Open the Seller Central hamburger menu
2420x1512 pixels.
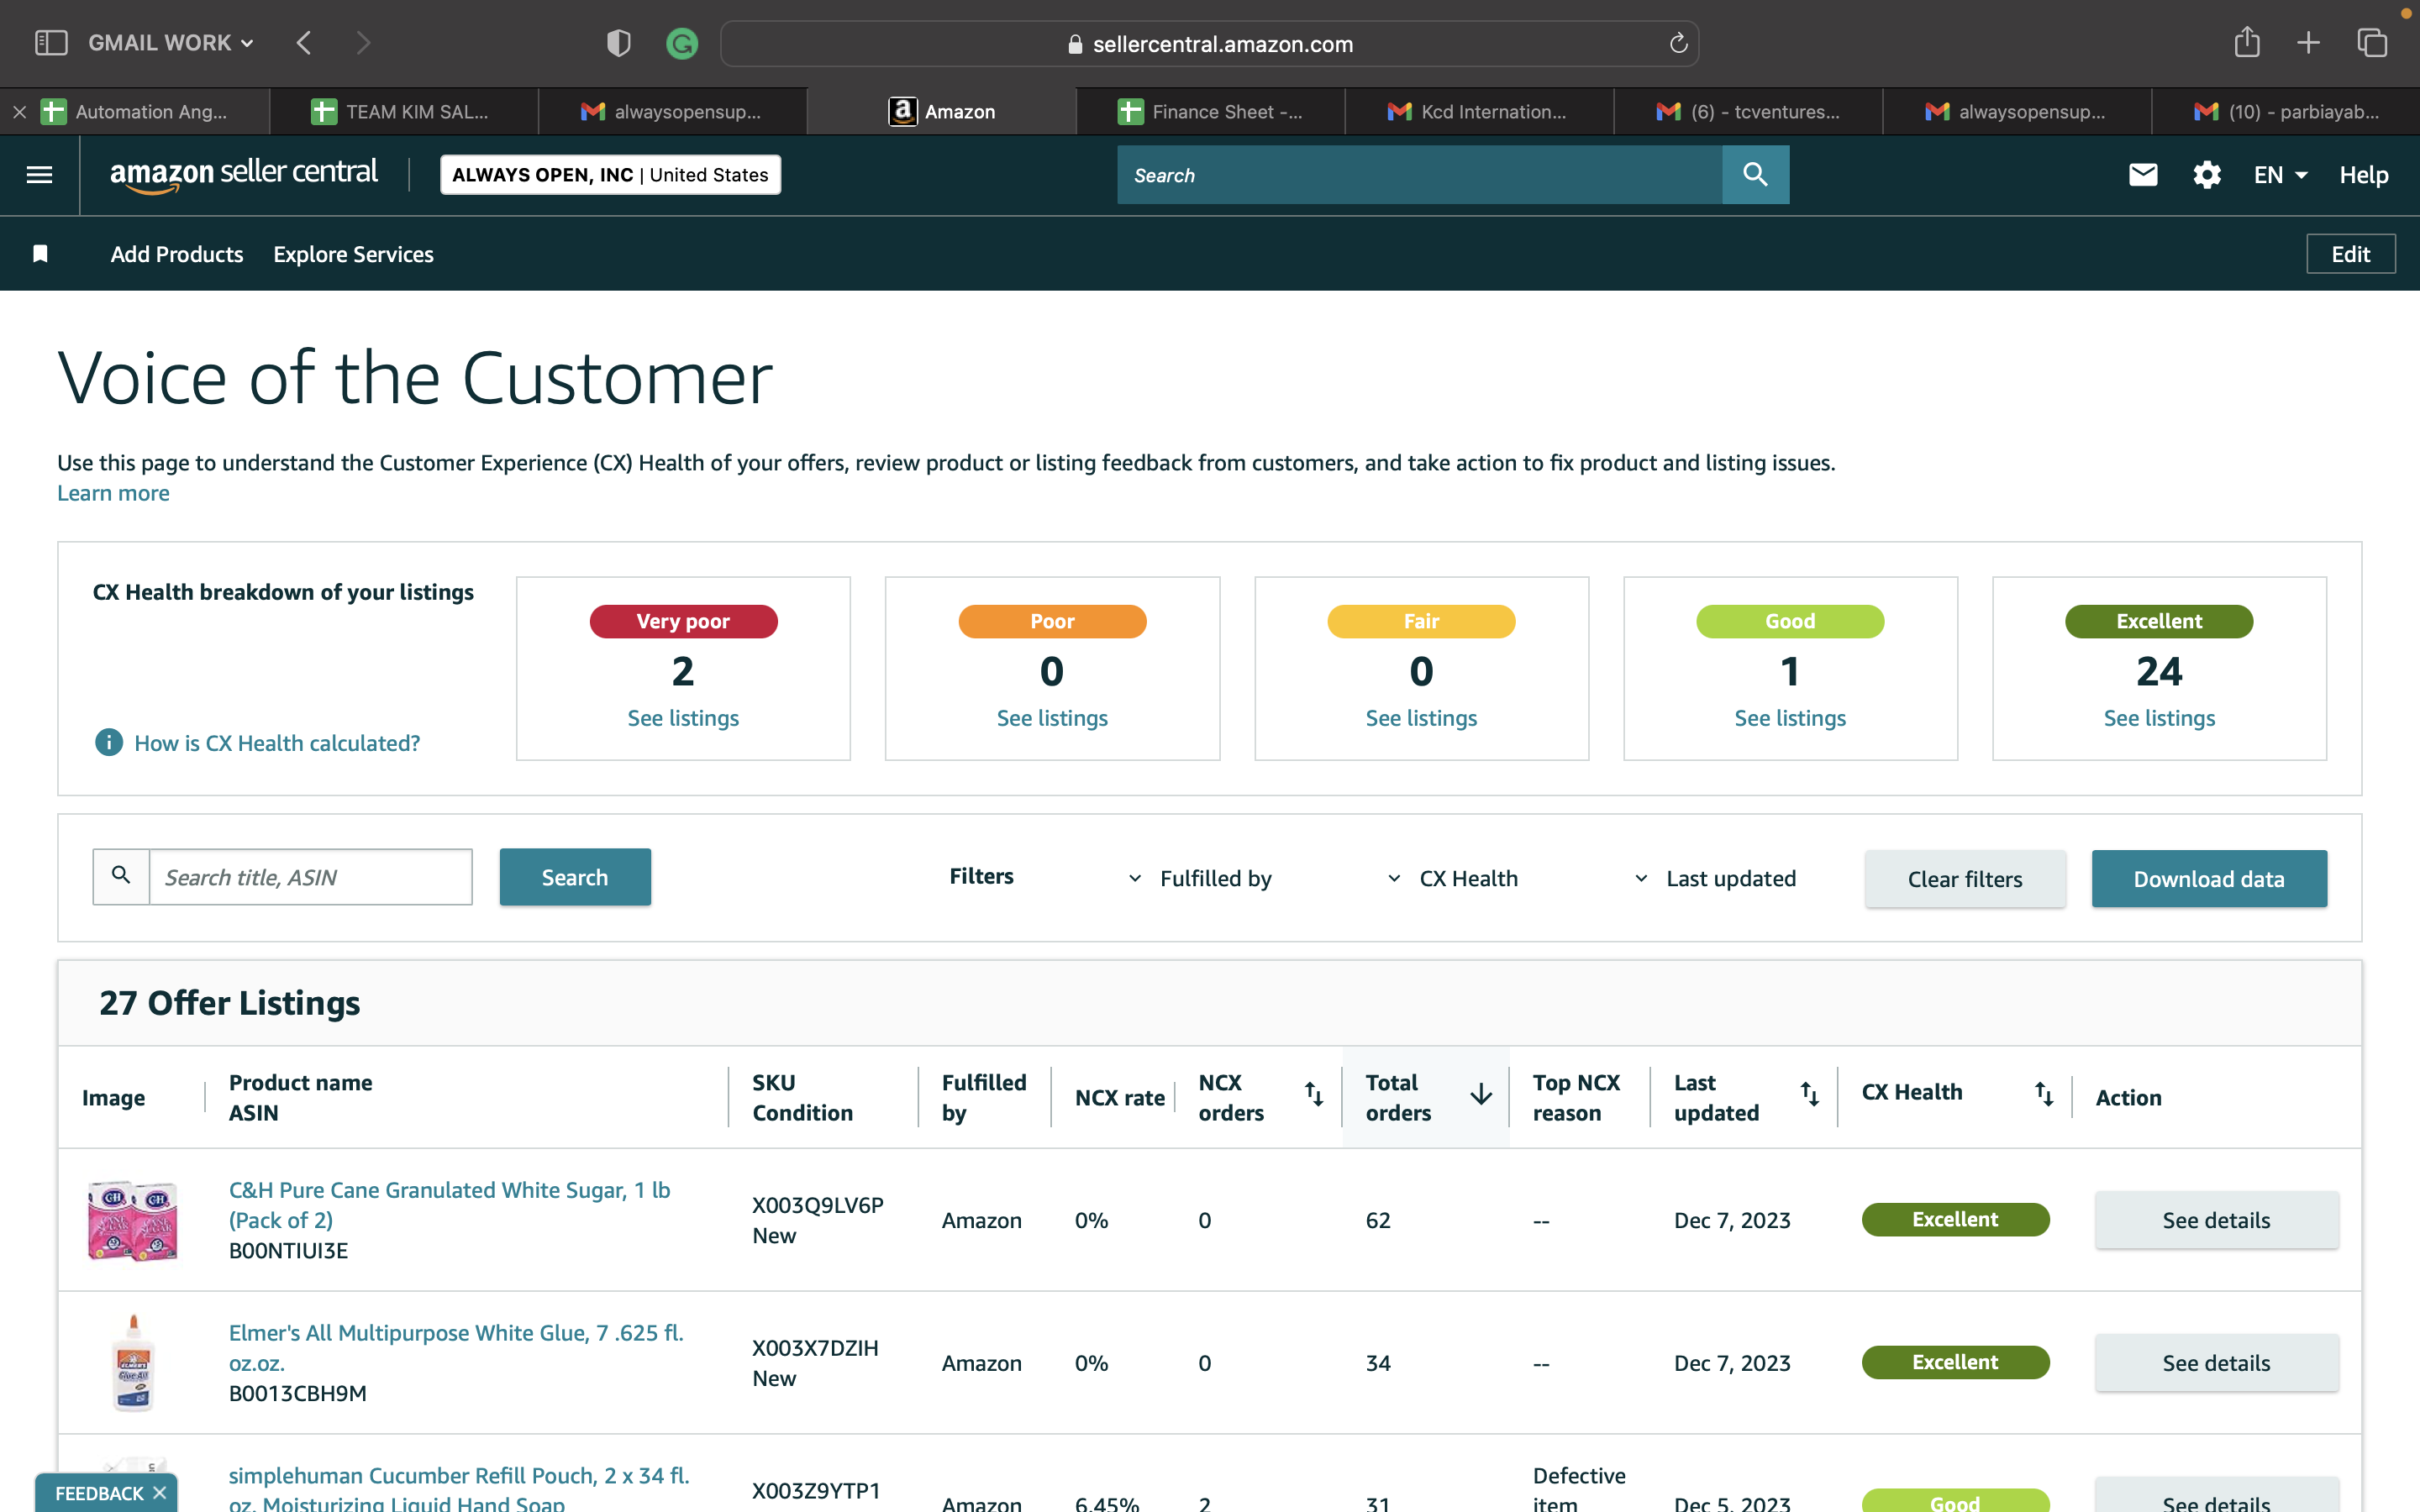tap(39, 175)
